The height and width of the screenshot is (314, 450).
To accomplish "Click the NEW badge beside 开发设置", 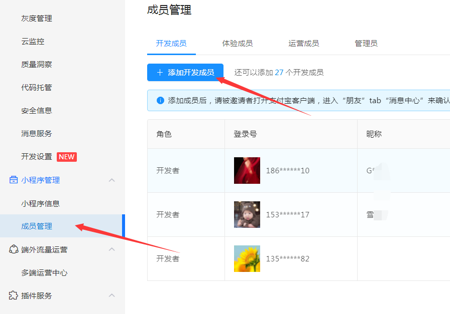I will coord(66,157).
